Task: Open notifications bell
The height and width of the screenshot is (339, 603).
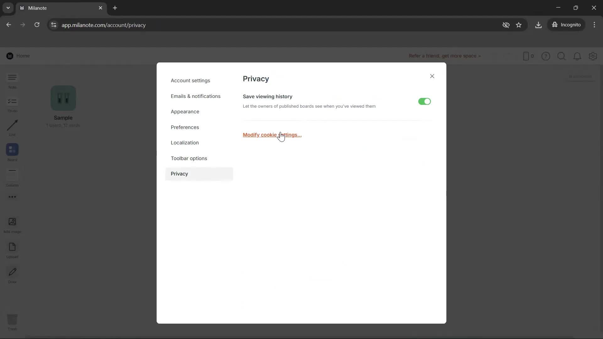Action: [577, 56]
